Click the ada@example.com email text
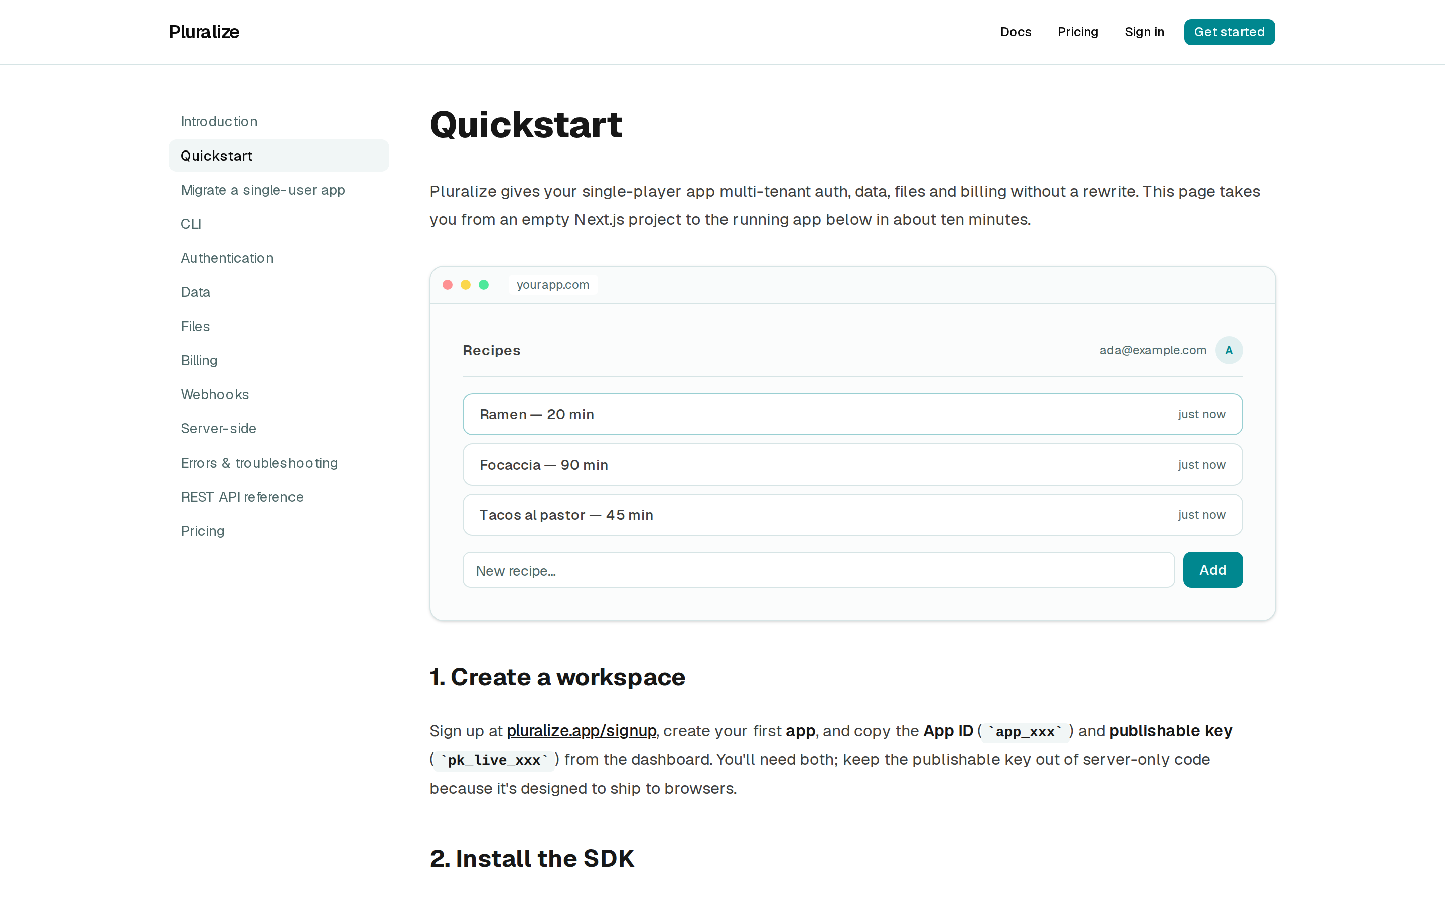 tap(1152, 350)
